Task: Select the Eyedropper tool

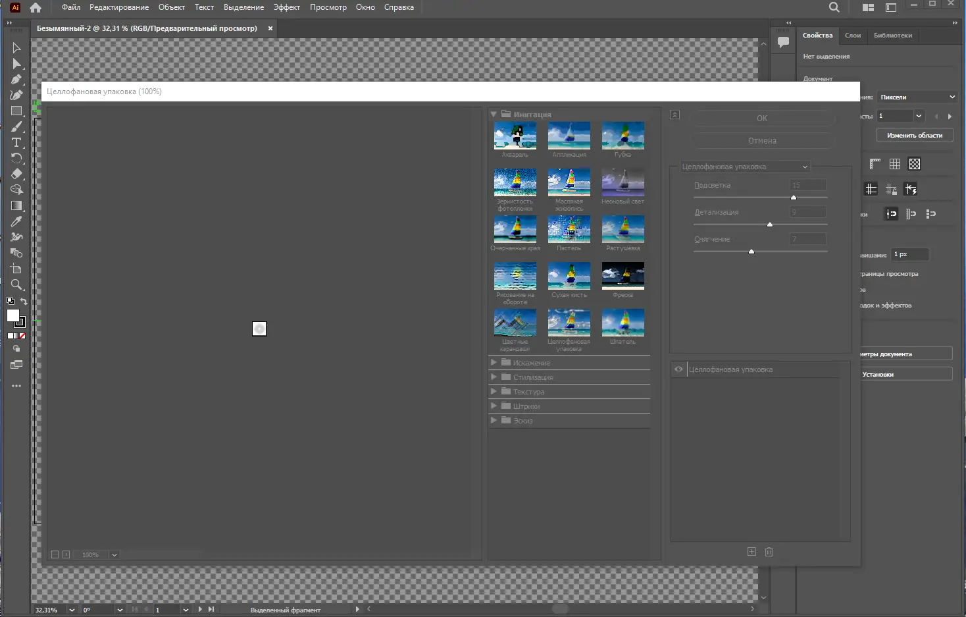Action: [x=16, y=222]
